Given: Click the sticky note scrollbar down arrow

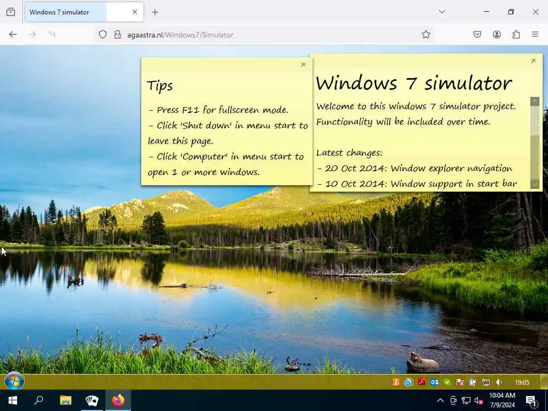Looking at the screenshot, I should click(x=535, y=184).
